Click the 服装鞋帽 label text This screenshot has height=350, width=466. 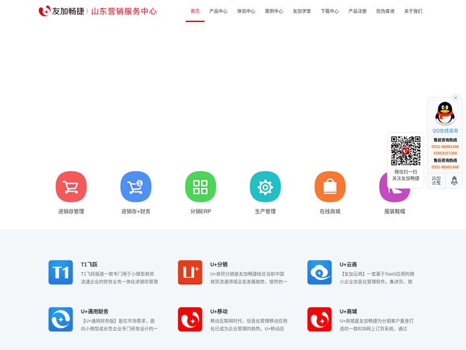point(395,211)
